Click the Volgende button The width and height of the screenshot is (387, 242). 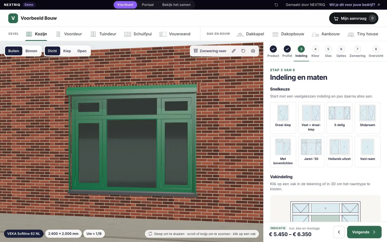pos(364,232)
